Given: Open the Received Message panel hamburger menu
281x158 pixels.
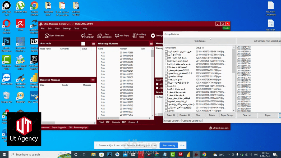Looking at the screenshot, I should pos(93,80).
